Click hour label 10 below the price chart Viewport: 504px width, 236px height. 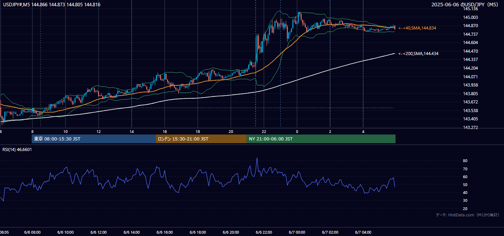(x=65, y=132)
